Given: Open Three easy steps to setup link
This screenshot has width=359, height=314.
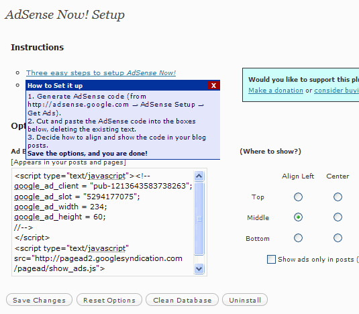Looking at the screenshot, I should tap(101, 72).
